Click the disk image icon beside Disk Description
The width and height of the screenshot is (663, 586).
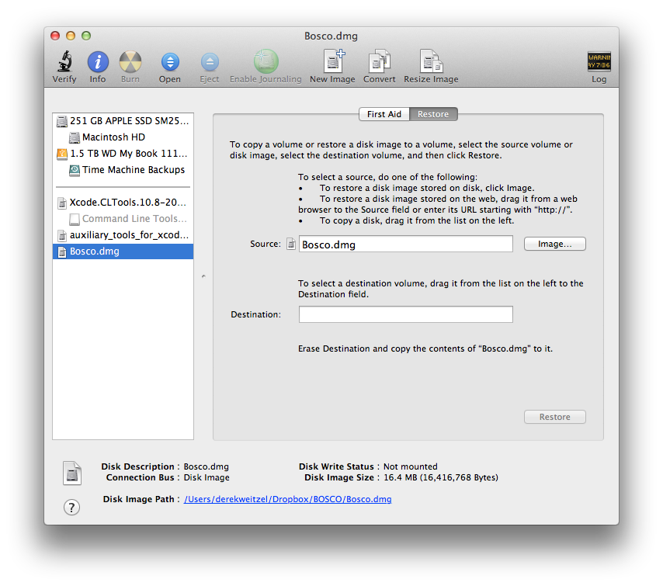tap(72, 473)
